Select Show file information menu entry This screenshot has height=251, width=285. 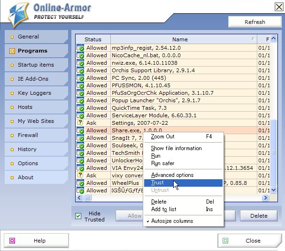184,148
